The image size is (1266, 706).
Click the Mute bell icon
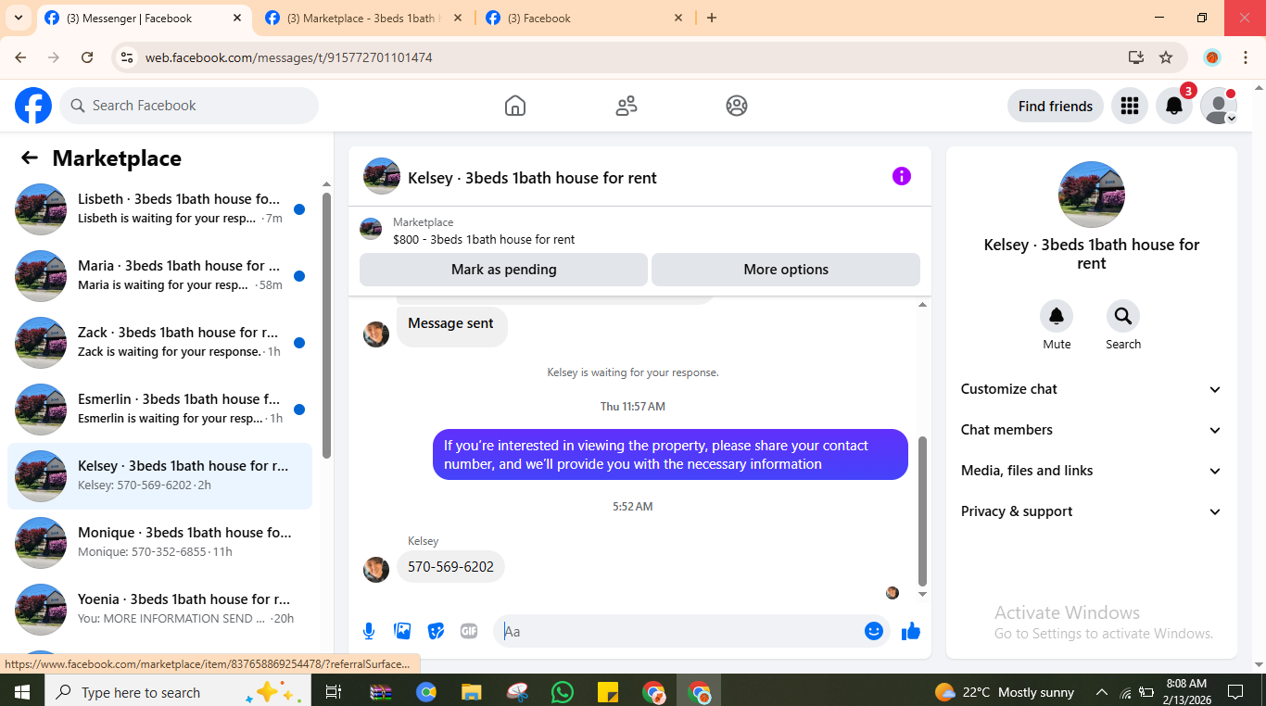(1057, 317)
